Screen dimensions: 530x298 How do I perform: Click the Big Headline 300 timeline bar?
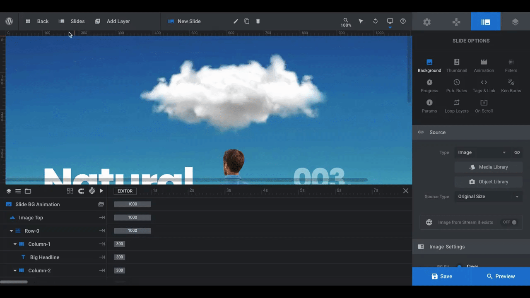click(x=120, y=257)
